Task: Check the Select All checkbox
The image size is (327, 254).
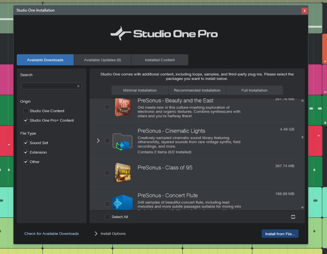Action: coord(107,217)
